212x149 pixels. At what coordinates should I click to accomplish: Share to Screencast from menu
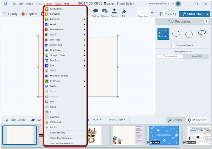tap(65, 9)
